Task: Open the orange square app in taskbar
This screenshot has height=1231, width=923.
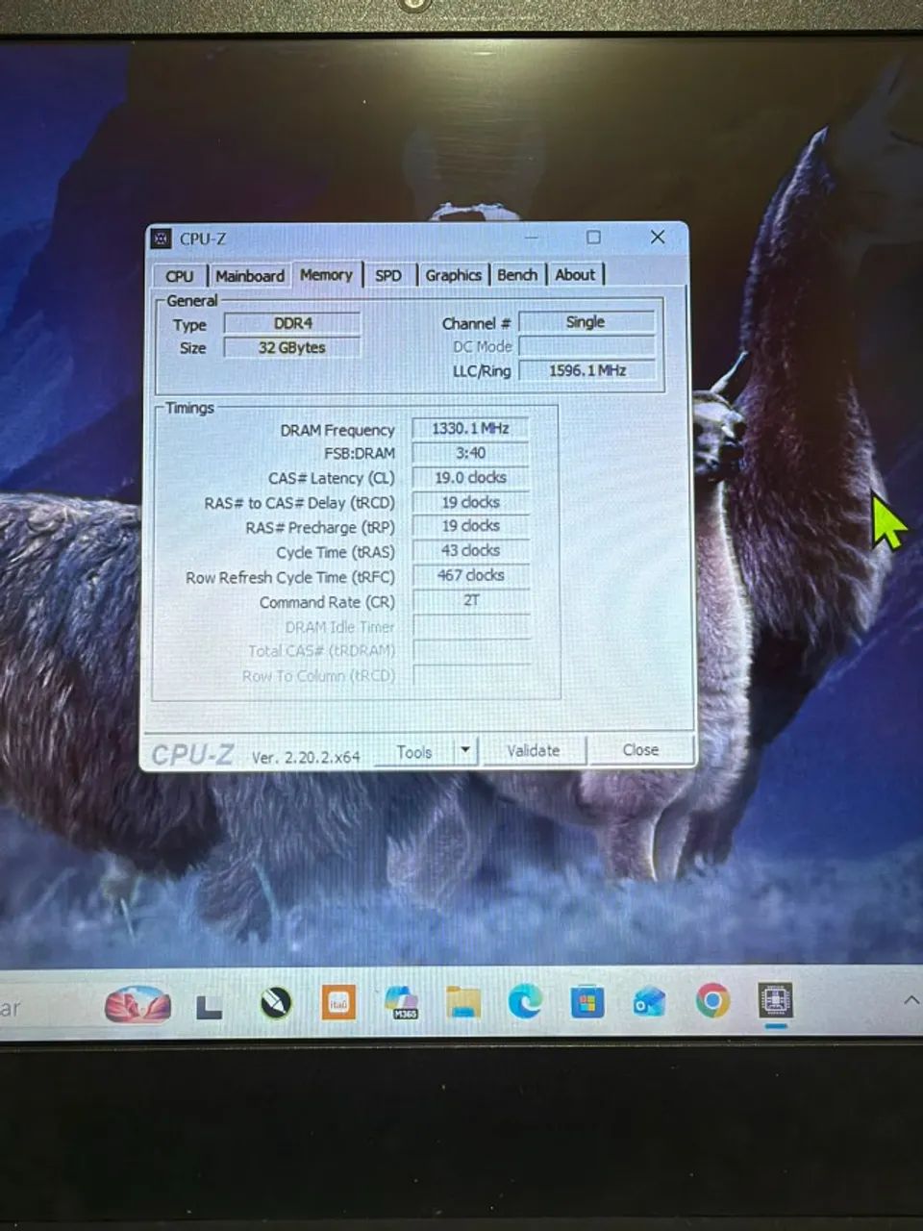Action: pos(337,1002)
